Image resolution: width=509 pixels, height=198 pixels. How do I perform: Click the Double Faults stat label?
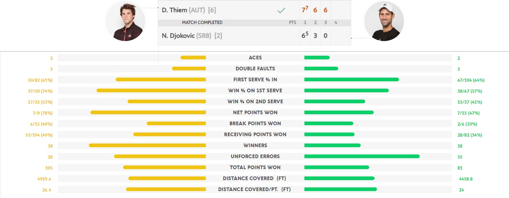tap(255, 69)
